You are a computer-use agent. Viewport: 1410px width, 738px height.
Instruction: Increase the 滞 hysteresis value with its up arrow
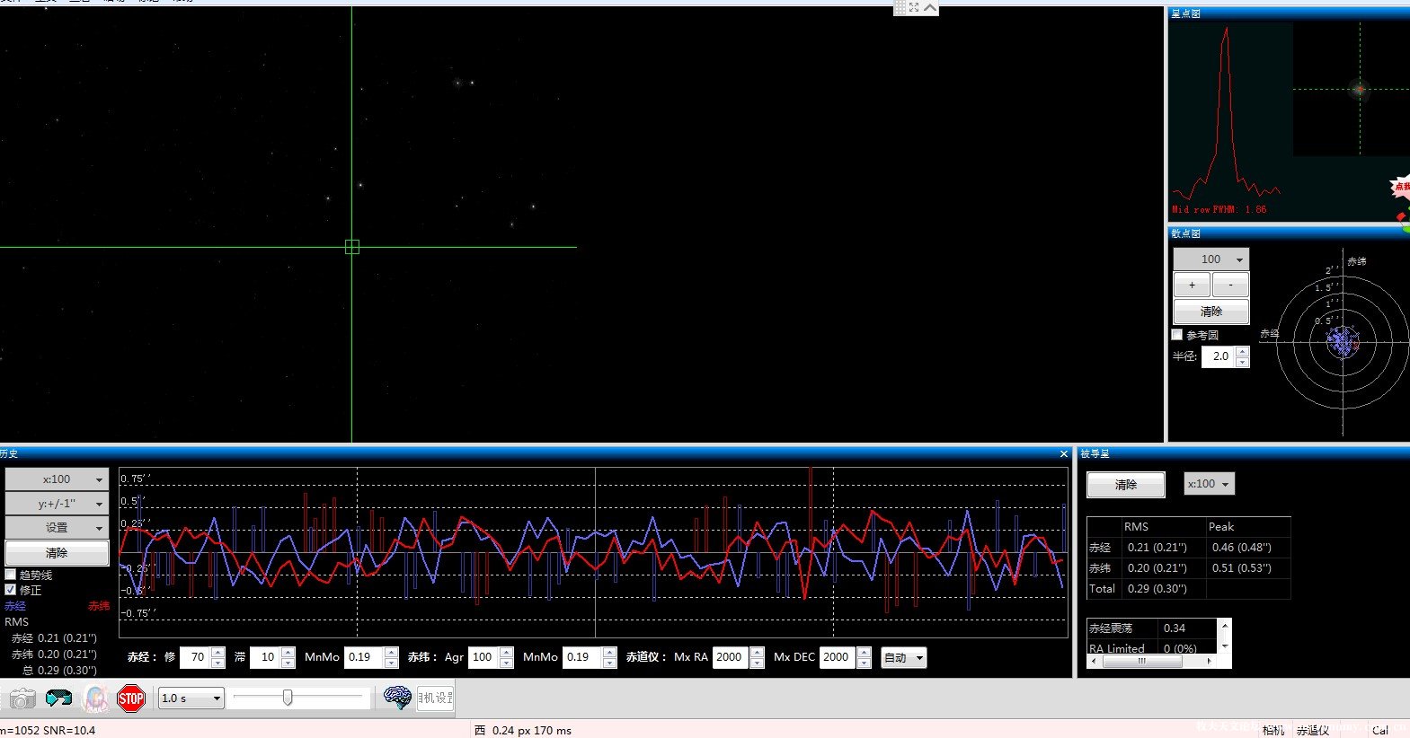[x=288, y=652]
